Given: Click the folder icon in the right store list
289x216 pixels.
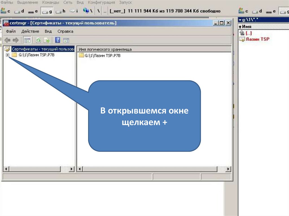Looking at the screenshot, I should click(x=81, y=55).
